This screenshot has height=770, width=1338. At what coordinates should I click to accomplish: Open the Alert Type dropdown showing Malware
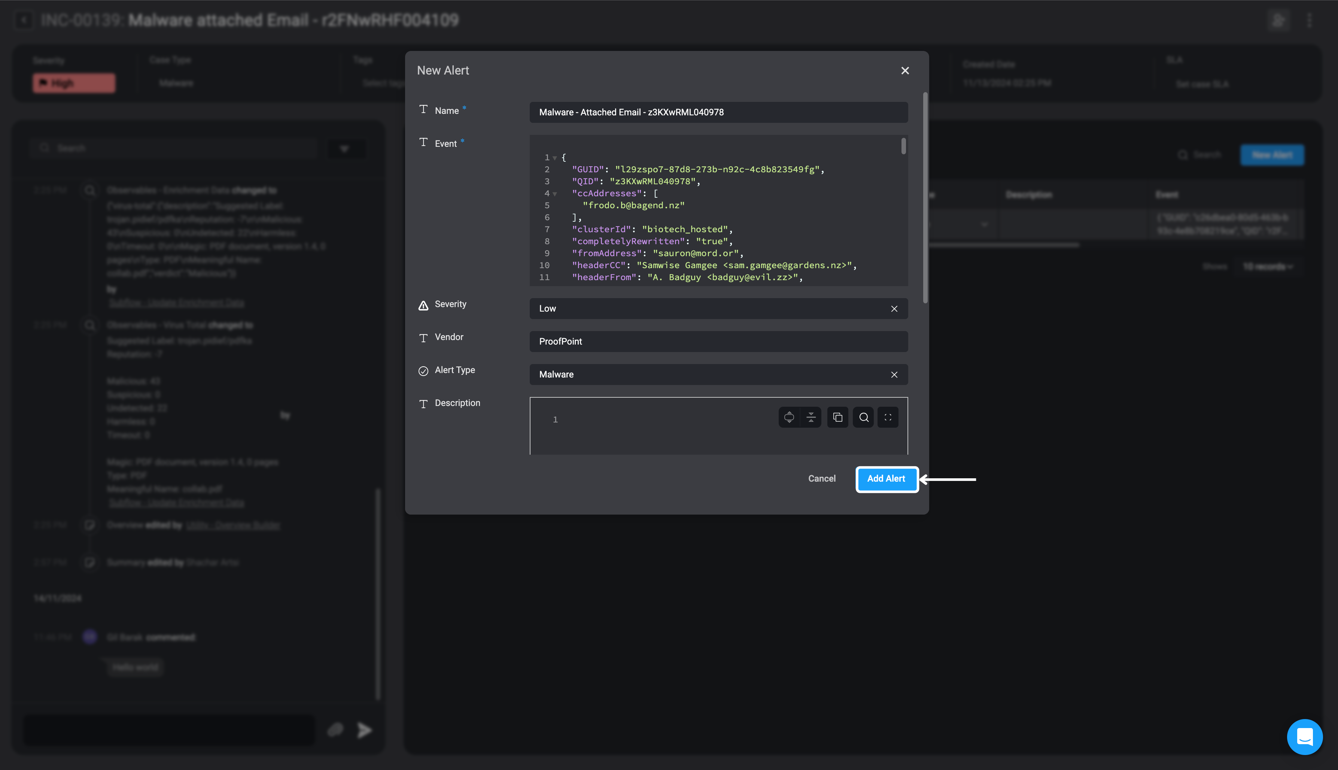tap(718, 375)
